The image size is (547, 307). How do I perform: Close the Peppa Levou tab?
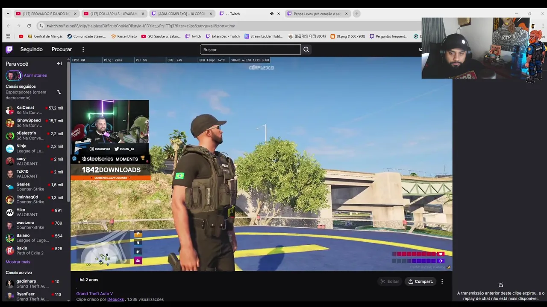pos(346,14)
